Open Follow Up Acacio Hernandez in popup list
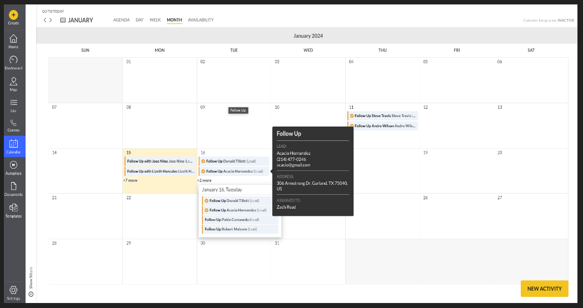The width and height of the screenshot is (583, 308). pyautogui.click(x=240, y=210)
